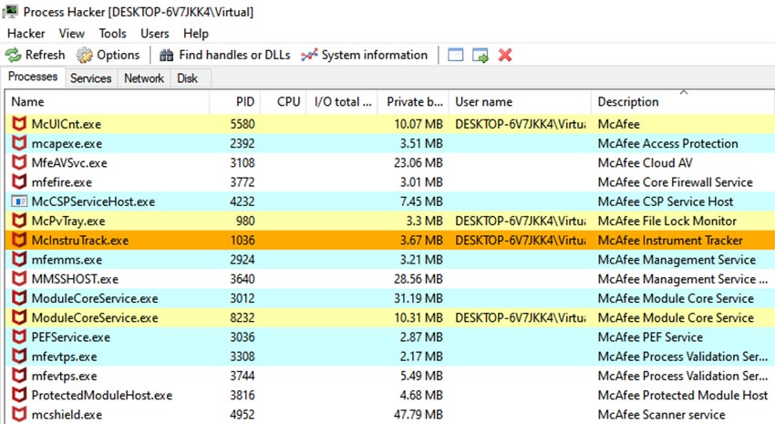
Task: Click the McCSPServiceHost.exe window icon
Action: tap(19, 202)
